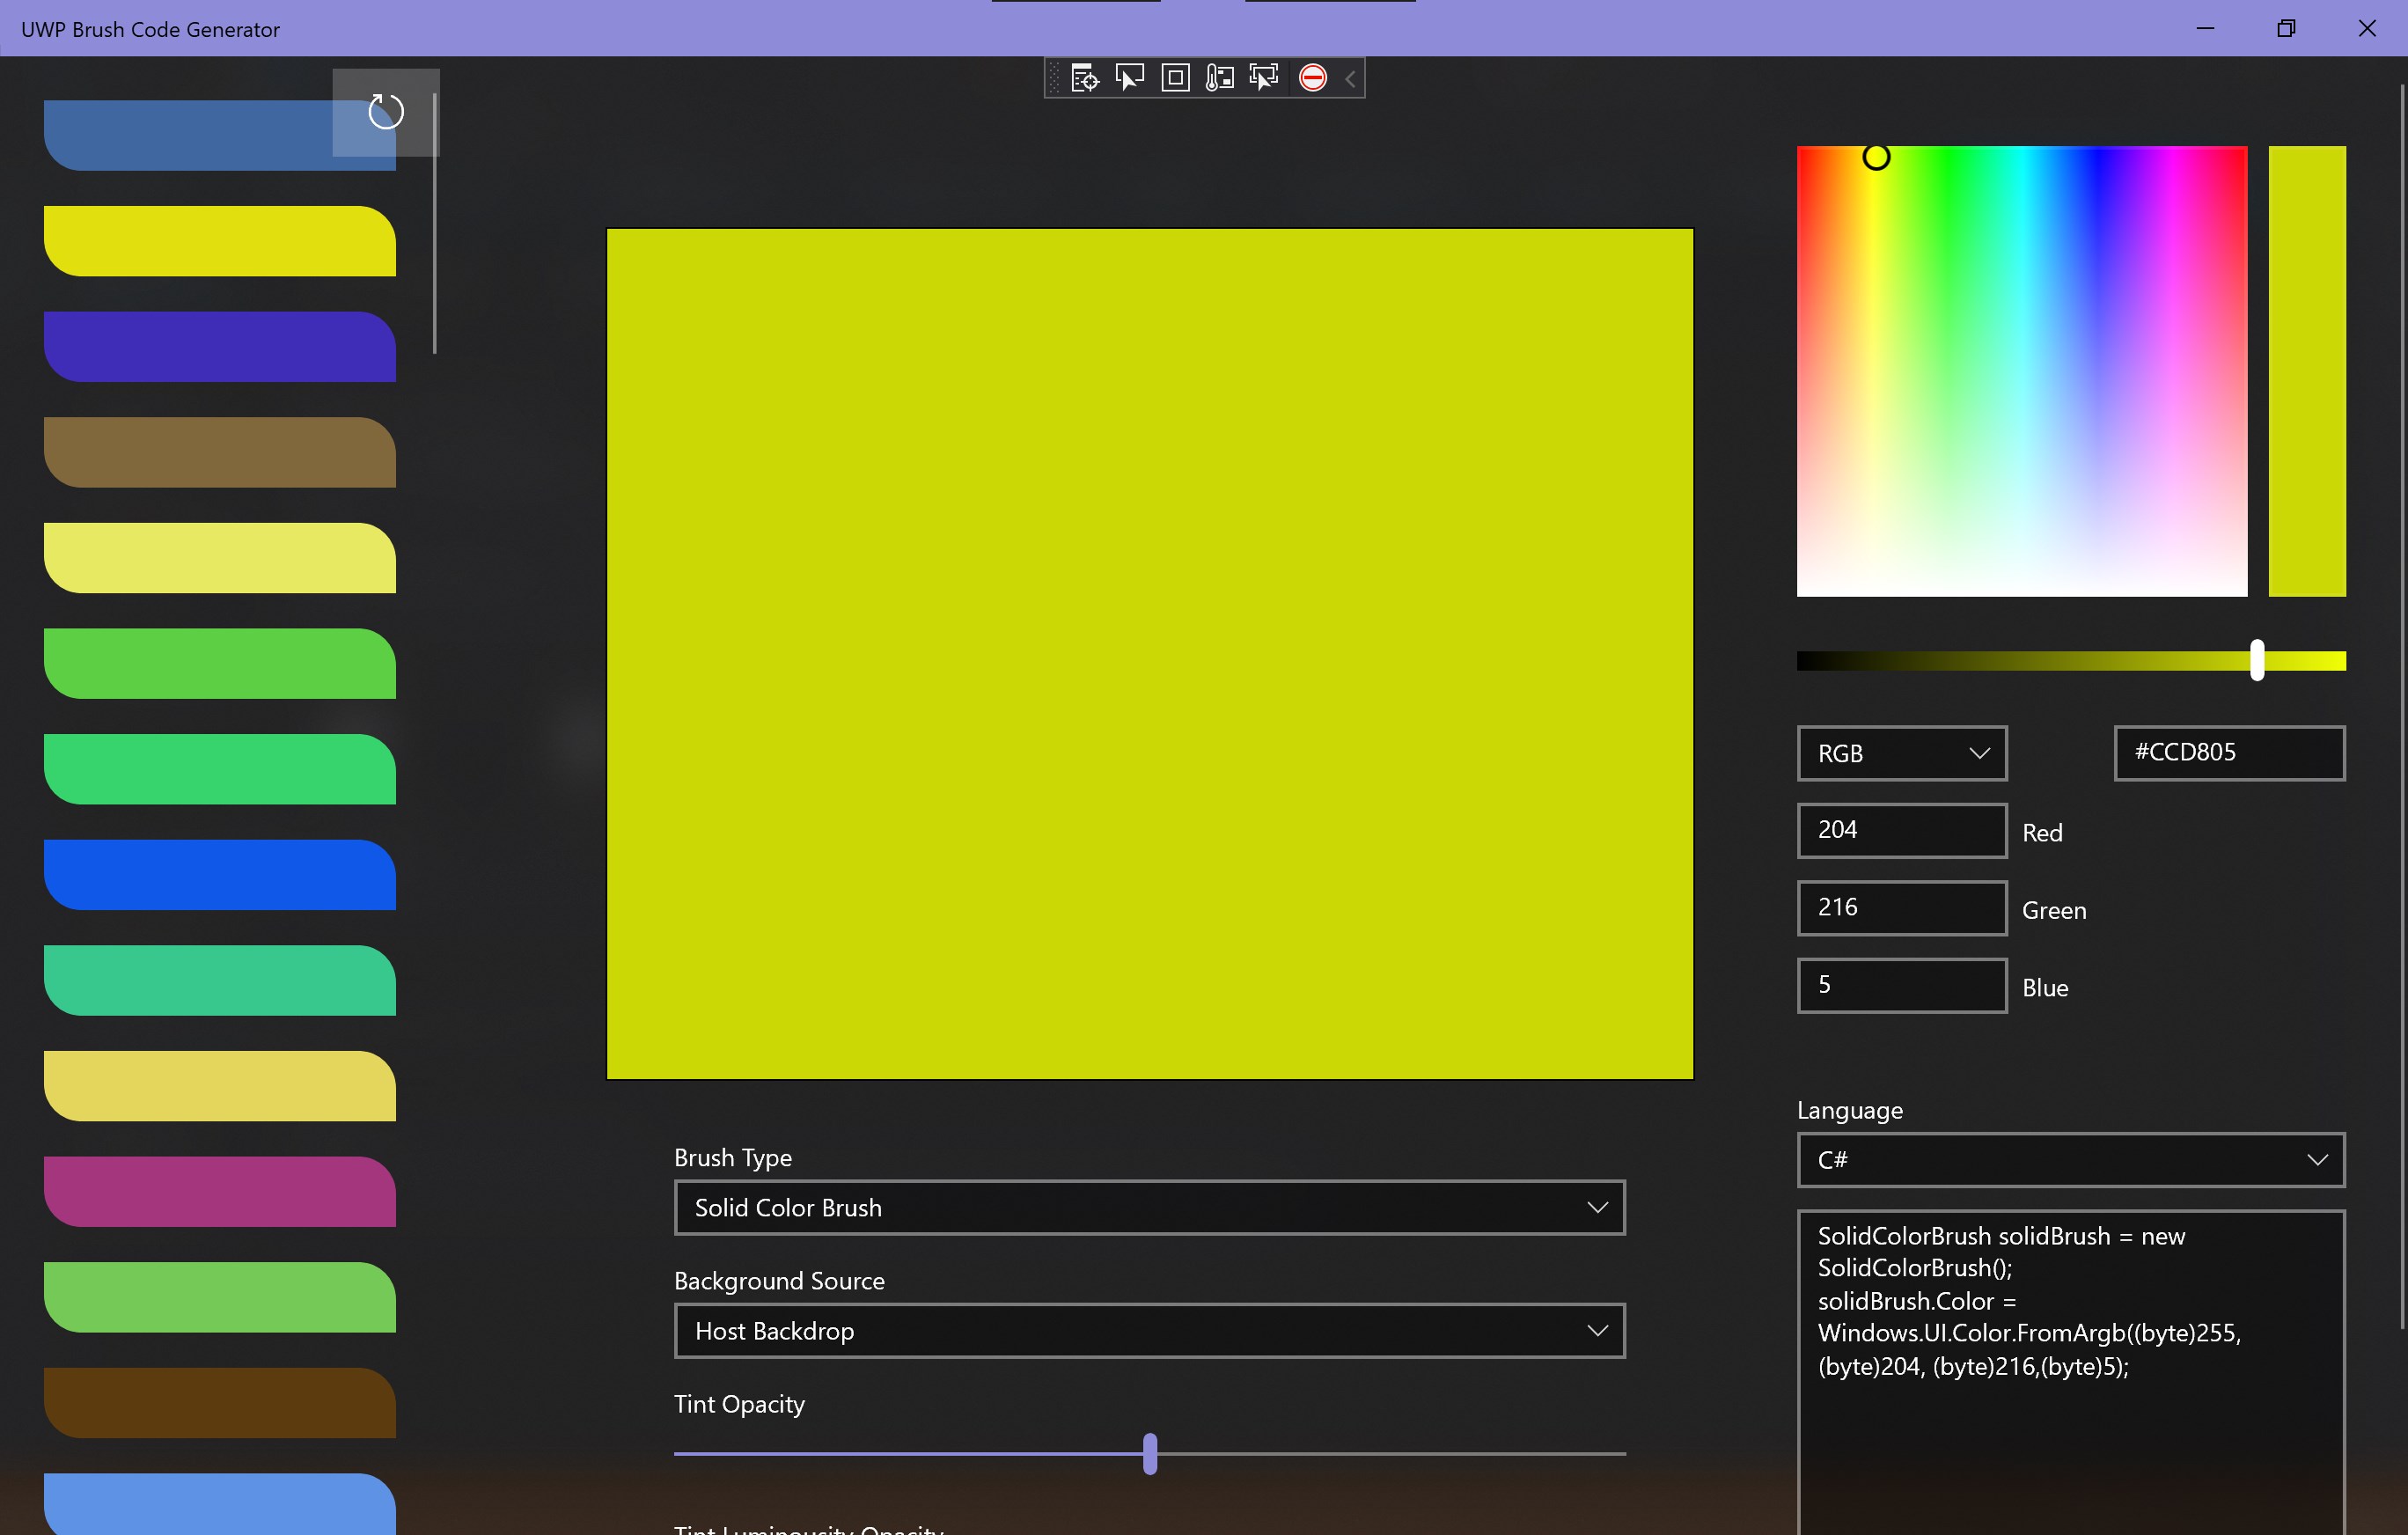2408x1535 pixels.
Task: Click the Green value field showing 216
Action: 1901,908
